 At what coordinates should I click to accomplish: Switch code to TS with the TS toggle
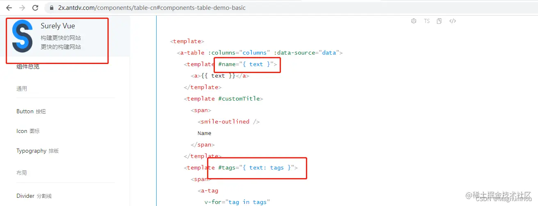tap(427, 21)
